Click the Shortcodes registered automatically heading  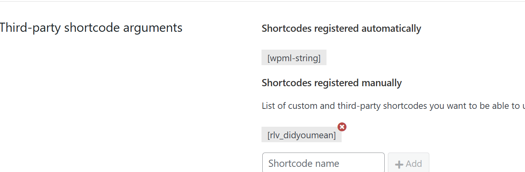coord(341,29)
